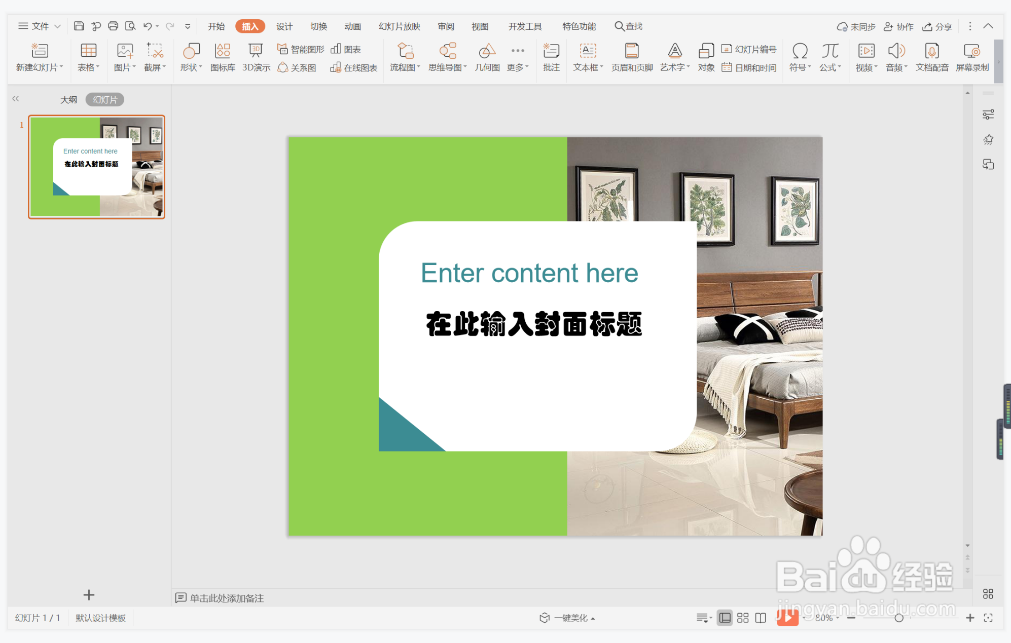Insert 艺术字 word art
Viewport: 1011px width, 643px height.
(675, 57)
